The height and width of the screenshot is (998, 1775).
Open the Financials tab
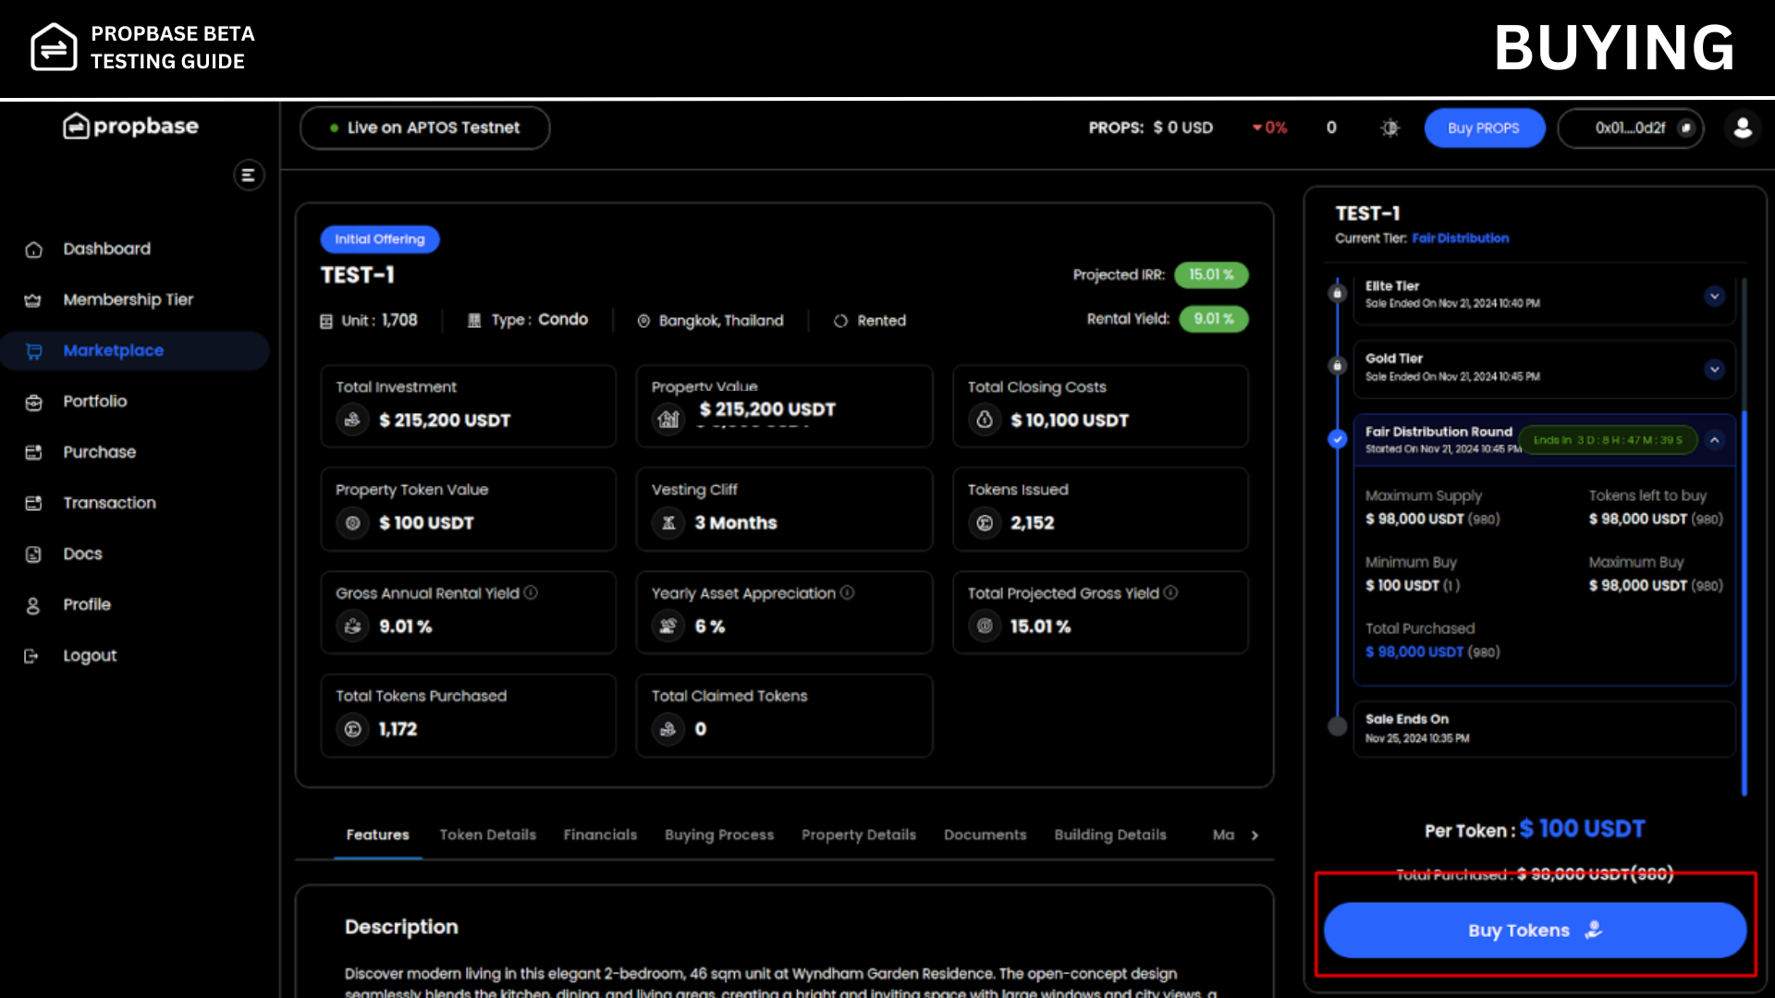(600, 834)
